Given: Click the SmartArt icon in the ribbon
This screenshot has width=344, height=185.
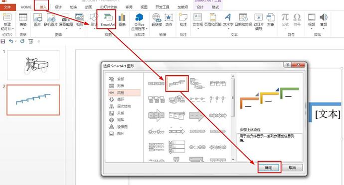Looking at the screenshot, I should tap(108, 17).
